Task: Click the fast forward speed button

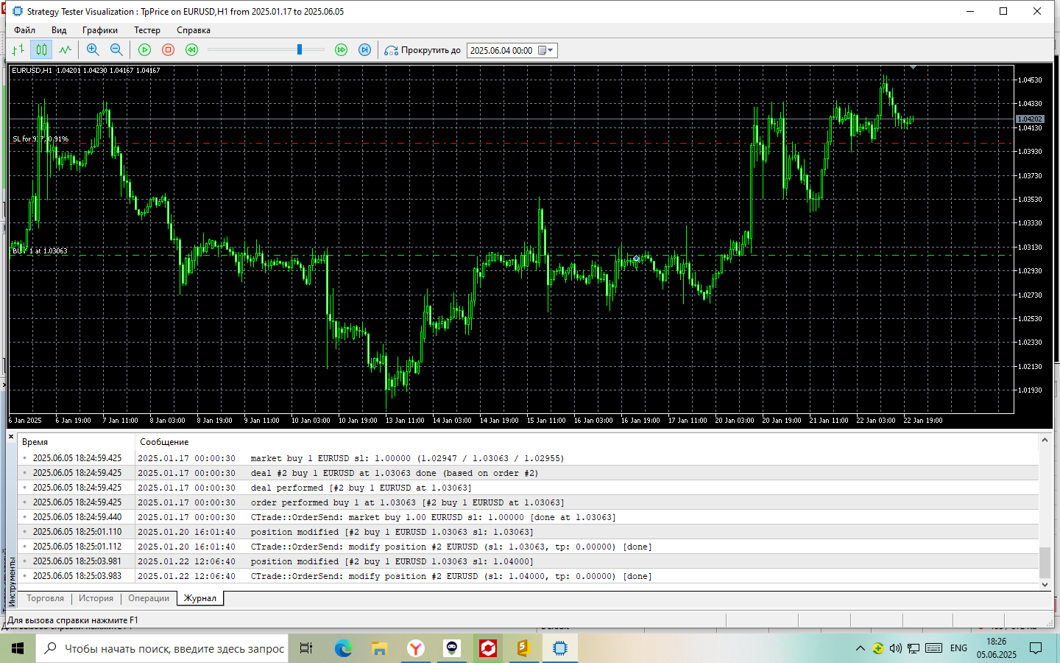Action: [x=341, y=50]
